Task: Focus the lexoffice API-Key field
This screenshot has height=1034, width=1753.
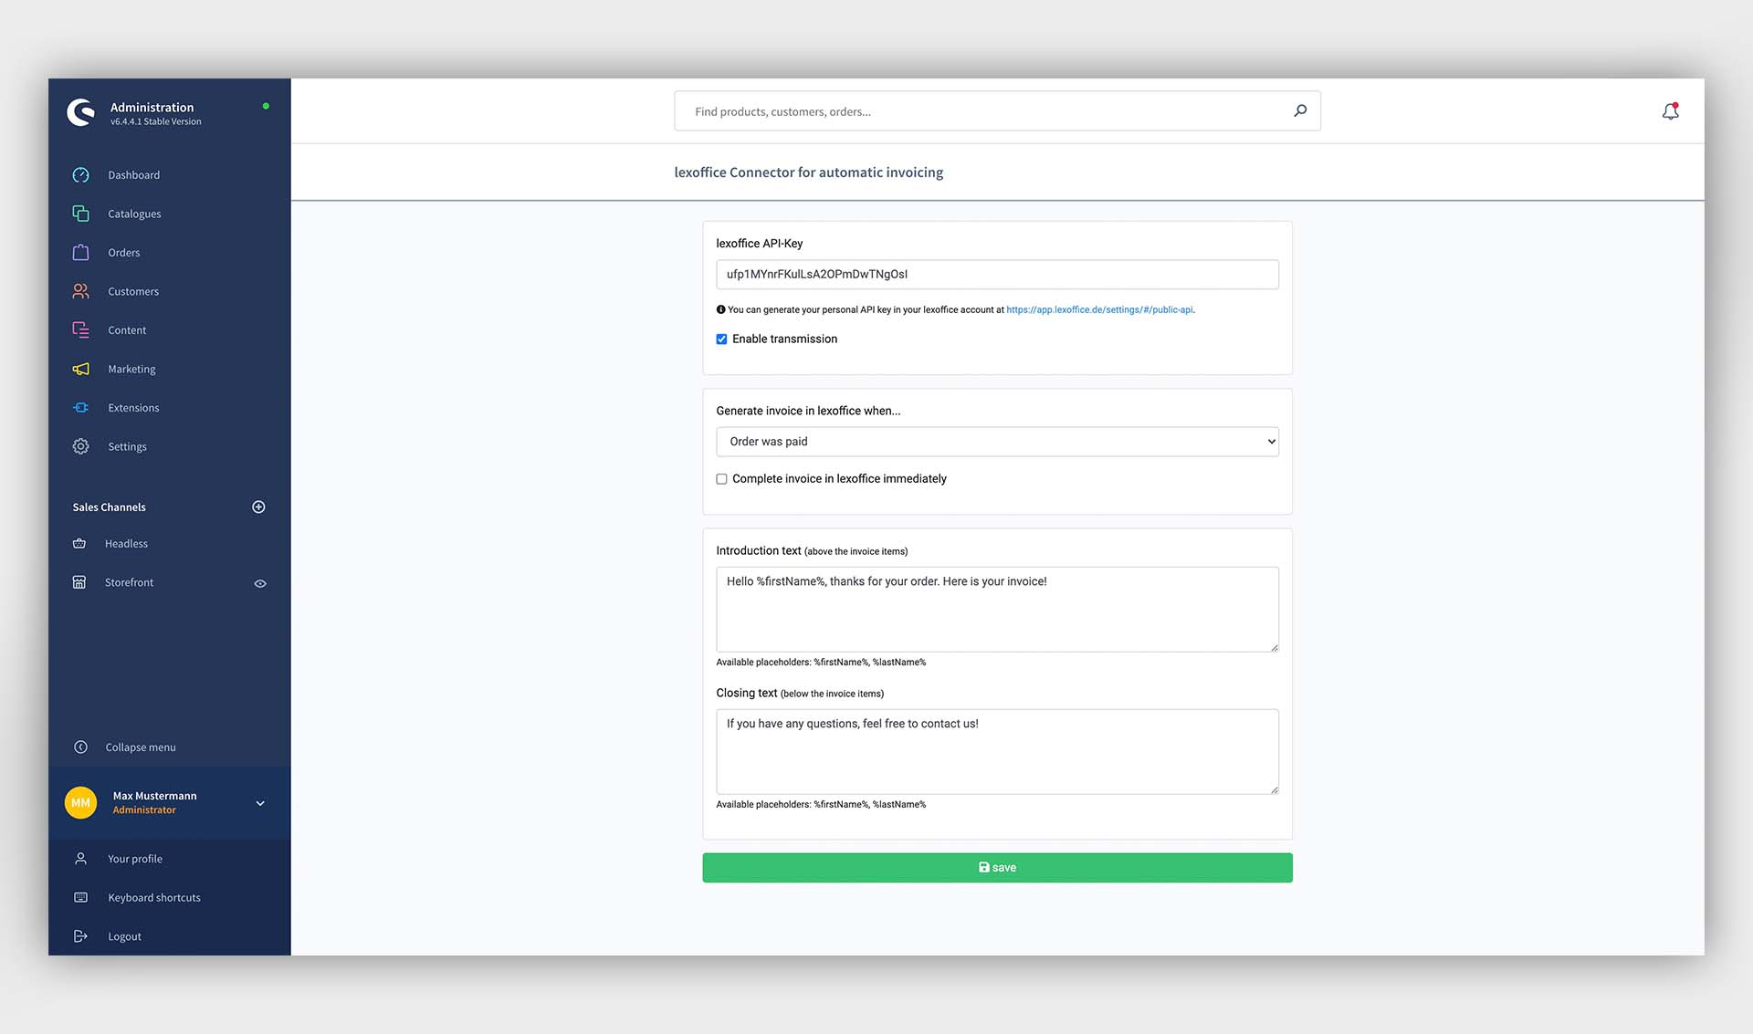Action: click(x=997, y=275)
